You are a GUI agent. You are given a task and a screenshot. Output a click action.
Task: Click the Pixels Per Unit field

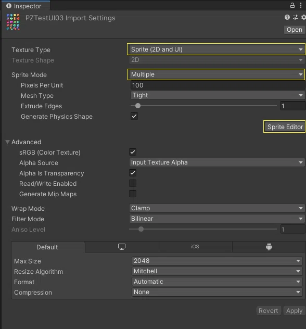pyautogui.click(x=218, y=85)
